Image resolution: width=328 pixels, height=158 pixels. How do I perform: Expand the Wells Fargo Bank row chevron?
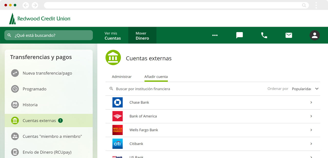(x=311, y=130)
